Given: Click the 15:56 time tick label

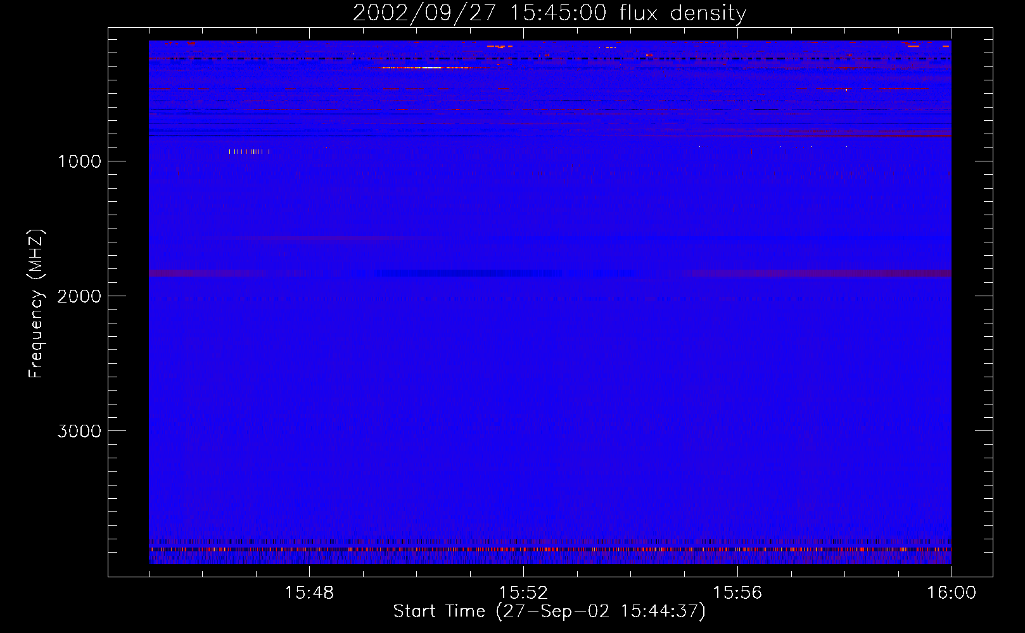Looking at the screenshot, I should pos(737,593).
